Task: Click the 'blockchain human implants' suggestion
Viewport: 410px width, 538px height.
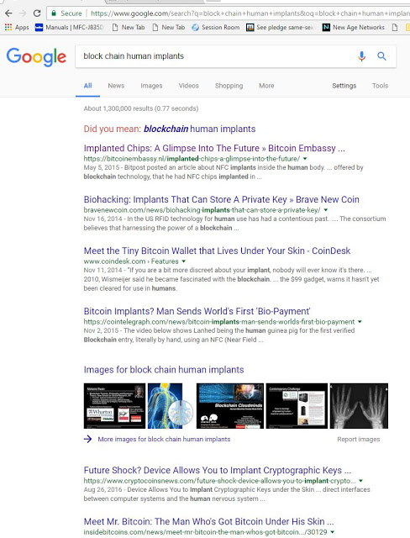Action: pyautogui.click(x=199, y=129)
